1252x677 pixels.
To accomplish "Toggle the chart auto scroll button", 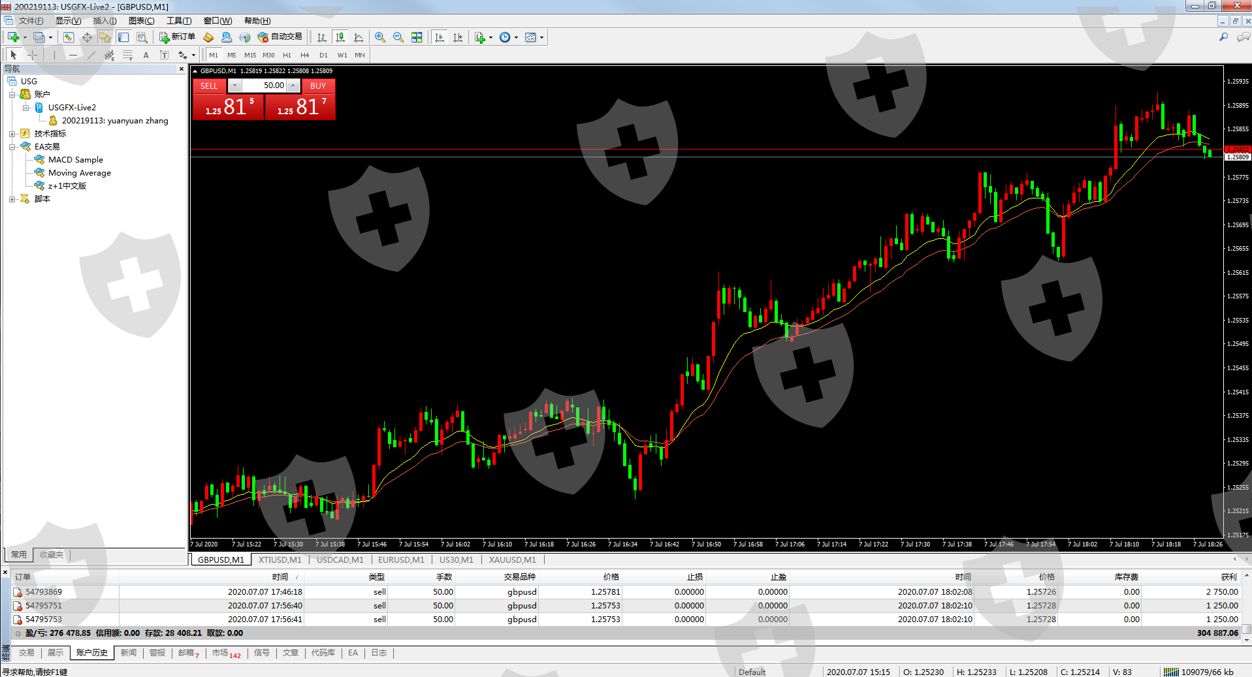I will pyautogui.click(x=440, y=37).
